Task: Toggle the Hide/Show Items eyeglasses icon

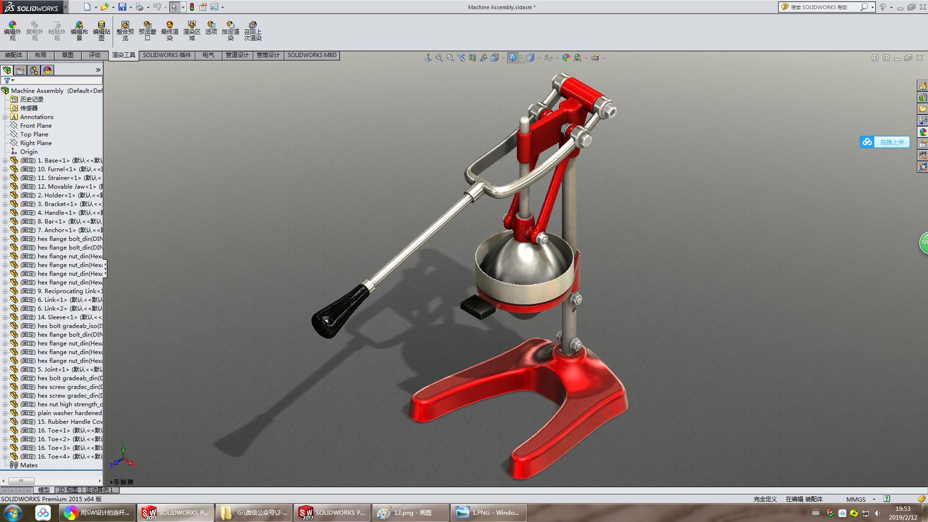Action: [x=548, y=57]
